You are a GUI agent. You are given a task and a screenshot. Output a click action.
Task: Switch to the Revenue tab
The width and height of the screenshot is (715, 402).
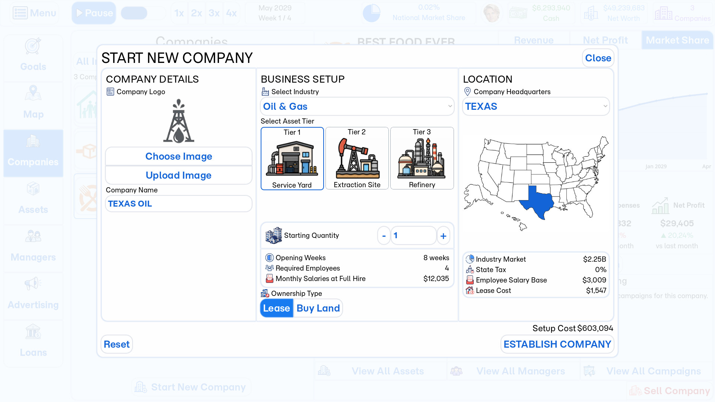click(534, 40)
